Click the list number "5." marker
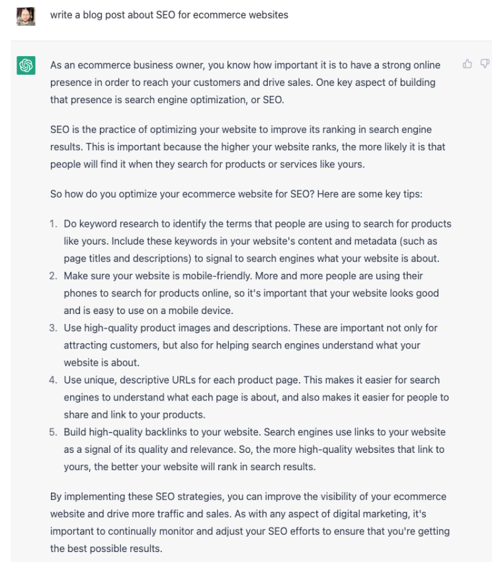Screen dimensions: 492x562 pos(54,432)
